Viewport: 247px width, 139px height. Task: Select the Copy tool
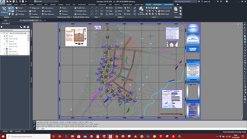pos(109,11)
